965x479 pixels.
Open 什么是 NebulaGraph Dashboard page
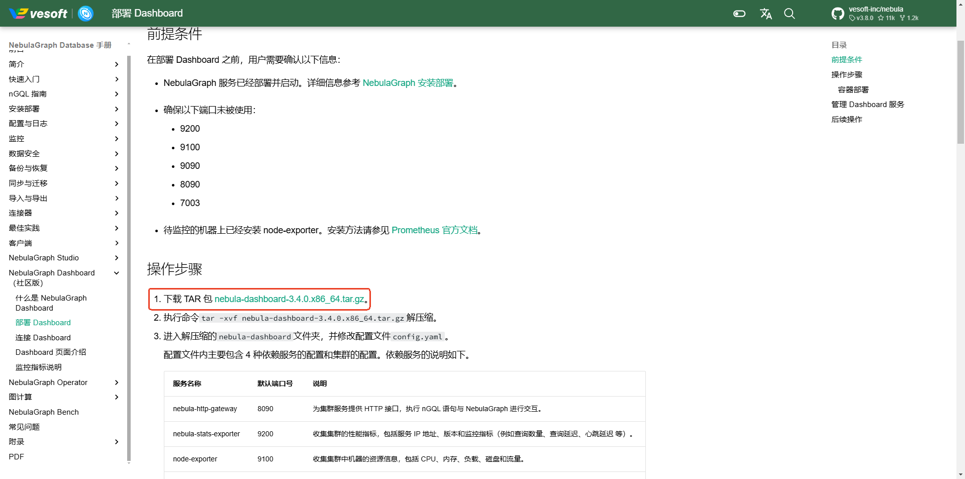tap(51, 303)
